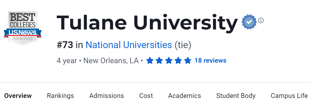
Task: Click the Tulane University heading
Action: point(147,23)
